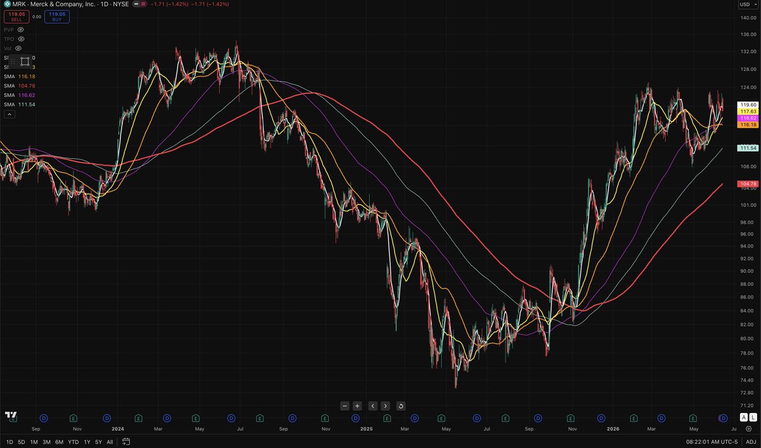
Task: Select SMA 104.78 legend entry
Action: tap(19, 86)
